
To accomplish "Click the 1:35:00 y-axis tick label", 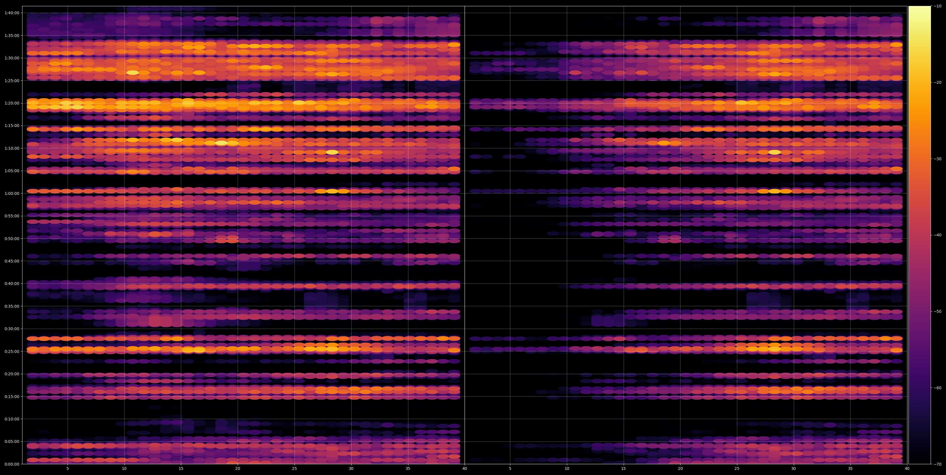I will coord(12,36).
